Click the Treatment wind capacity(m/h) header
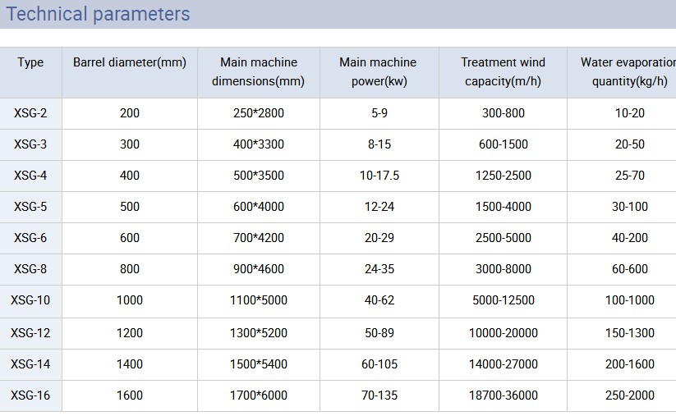The width and height of the screenshot is (676, 416). [x=503, y=71]
